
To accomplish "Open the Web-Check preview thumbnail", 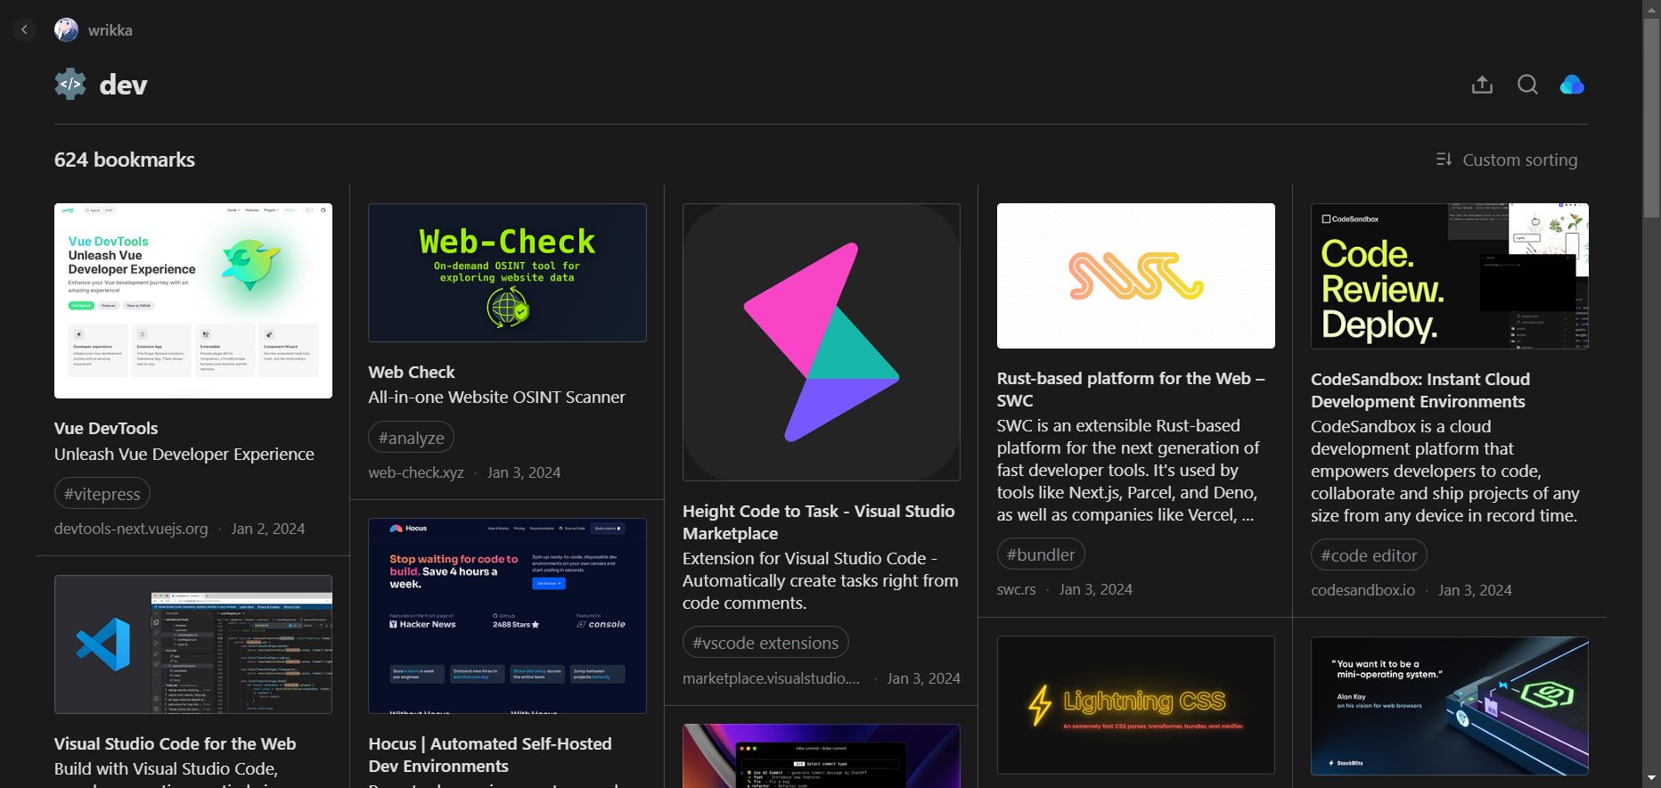I will point(507,273).
